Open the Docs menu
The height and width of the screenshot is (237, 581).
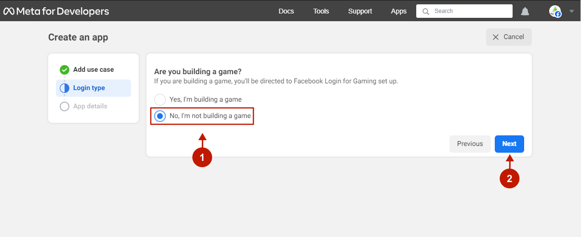point(286,11)
